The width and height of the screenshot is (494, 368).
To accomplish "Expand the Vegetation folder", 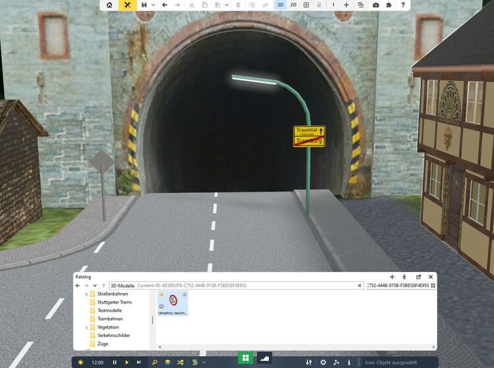I will click(x=86, y=327).
